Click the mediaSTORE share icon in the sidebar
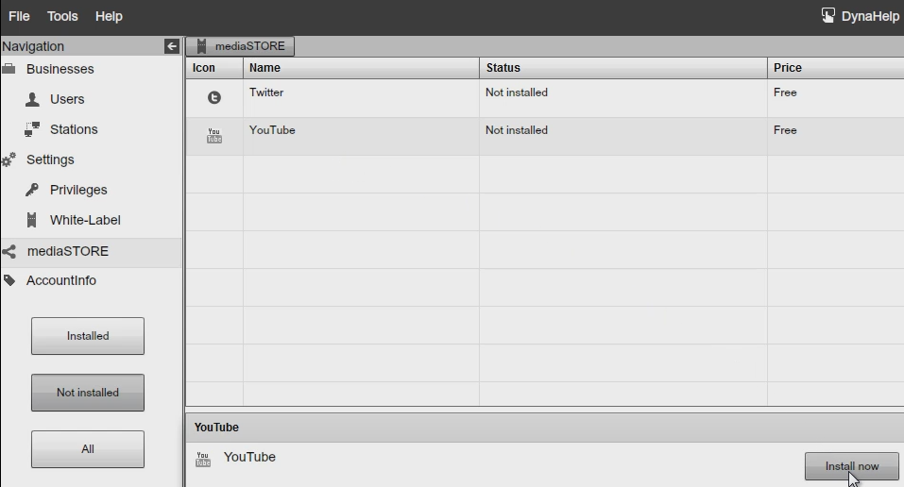The height and width of the screenshot is (487, 904). 9,251
